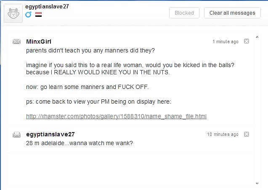
Task: Delete MinxGirl's message with the X icon
Action: point(247,41)
